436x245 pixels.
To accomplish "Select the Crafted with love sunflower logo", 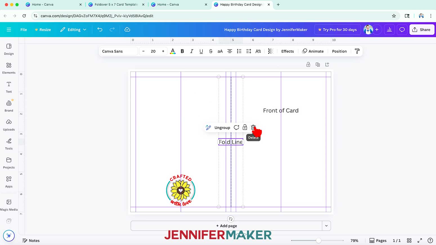I will pyautogui.click(x=181, y=190).
